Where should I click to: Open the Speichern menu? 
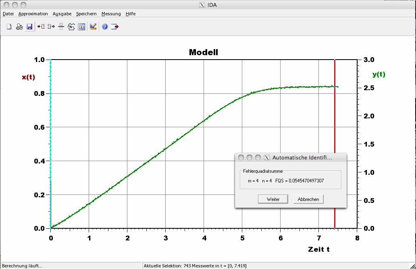(86, 14)
